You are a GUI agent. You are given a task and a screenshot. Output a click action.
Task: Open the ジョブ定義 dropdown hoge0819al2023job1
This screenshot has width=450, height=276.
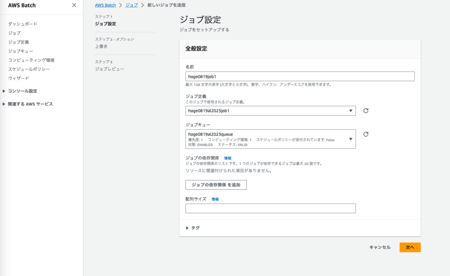point(270,111)
